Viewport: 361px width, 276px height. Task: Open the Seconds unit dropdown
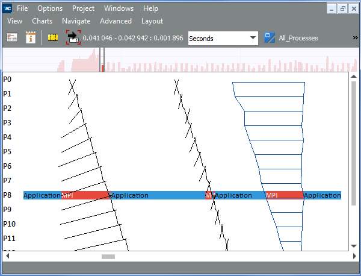click(x=223, y=39)
